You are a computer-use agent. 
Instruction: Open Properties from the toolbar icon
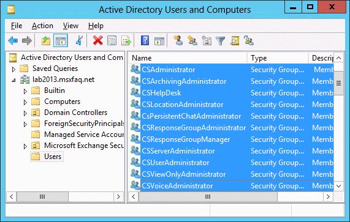pos(112,41)
